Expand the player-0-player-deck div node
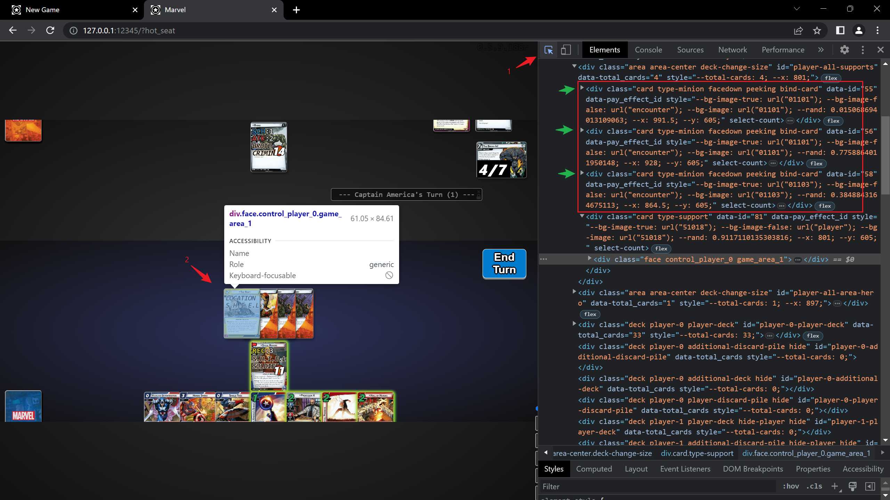The height and width of the screenshot is (500, 890). (574, 324)
